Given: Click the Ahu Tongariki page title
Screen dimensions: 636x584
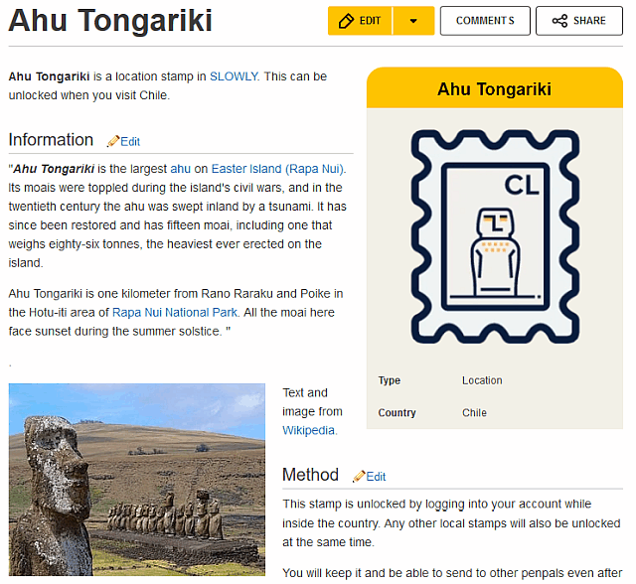Looking at the screenshot, I should [110, 21].
